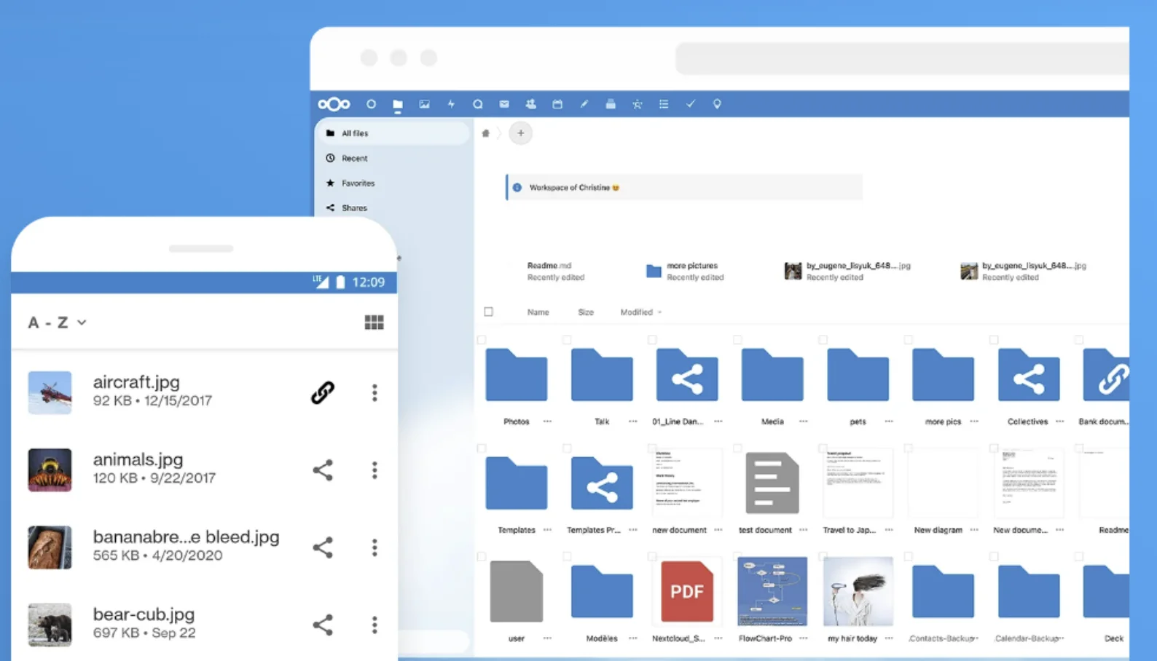Sort by the Size column header
Screen dimensions: 1157x661
586,312
